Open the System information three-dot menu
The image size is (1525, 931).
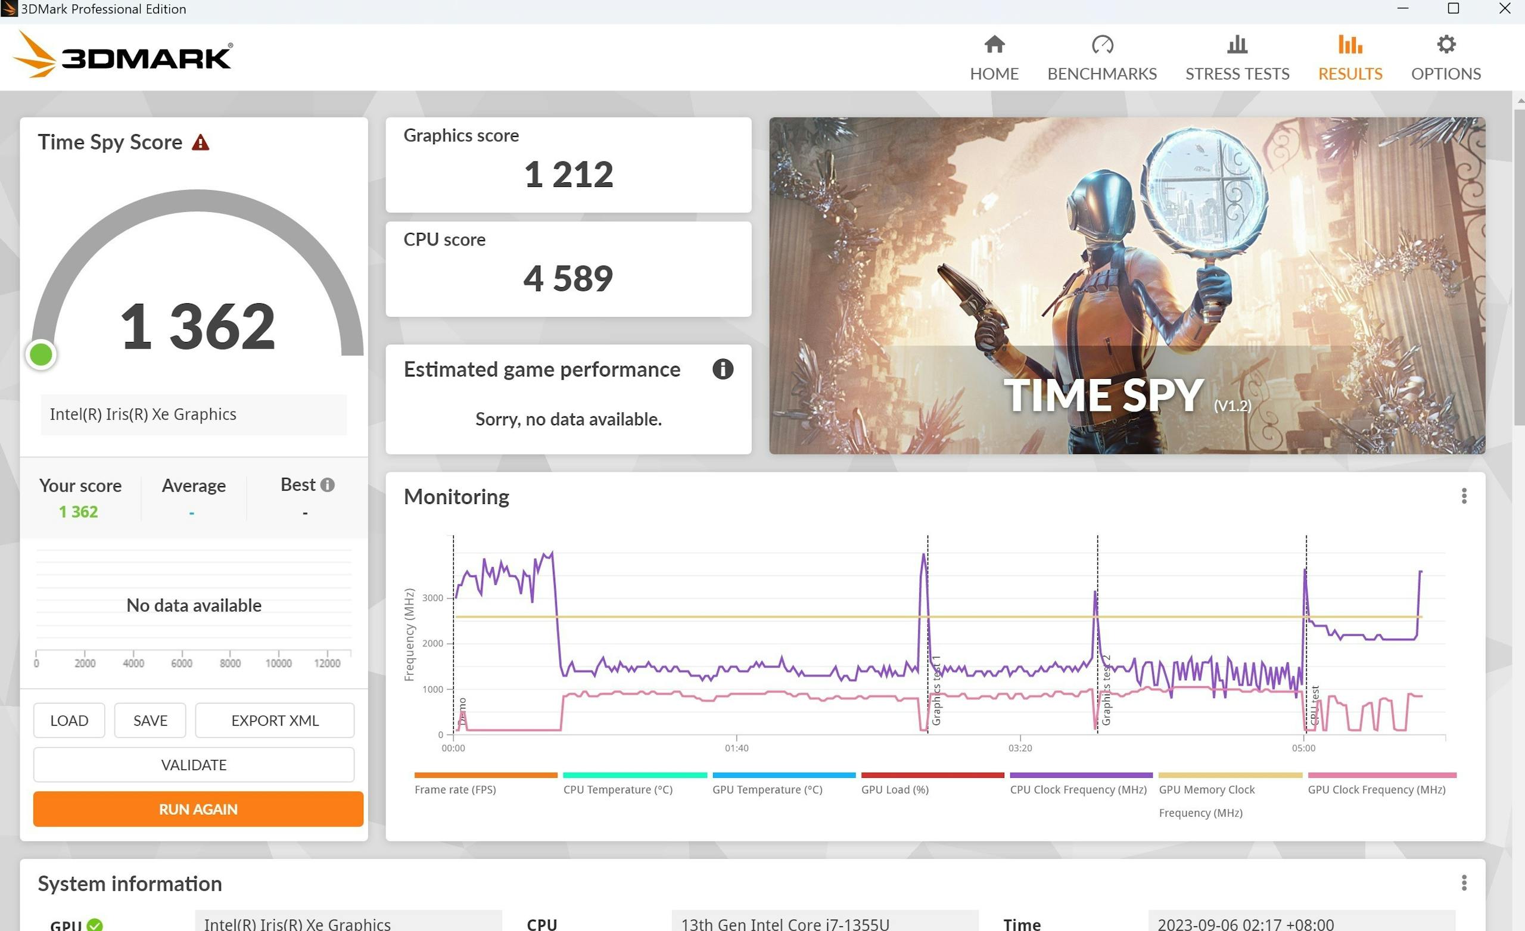click(x=1464, y=883)
